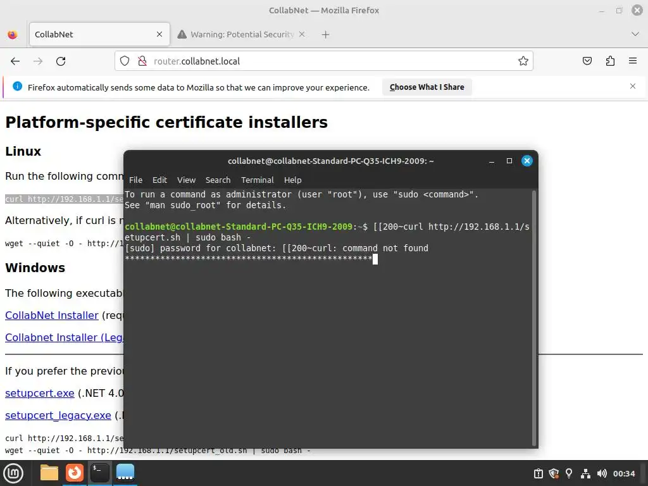Click the Choose What I Share button
Screen dimensions: 648x486
pyautogui.click(x=427, y=87)
